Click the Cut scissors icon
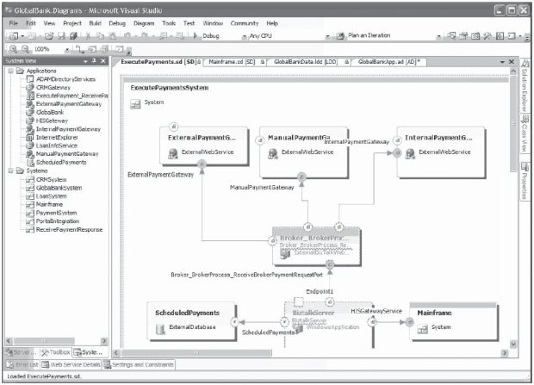 pos(88,36)
